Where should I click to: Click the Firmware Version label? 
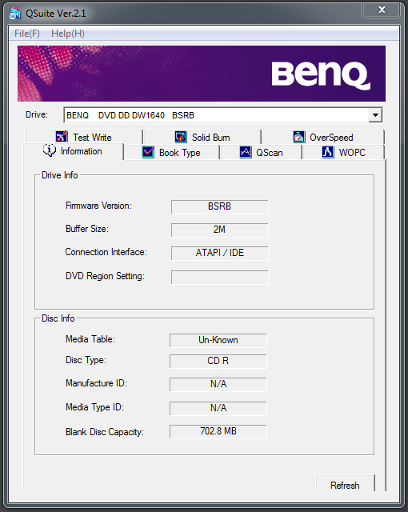tap(98, 206)
